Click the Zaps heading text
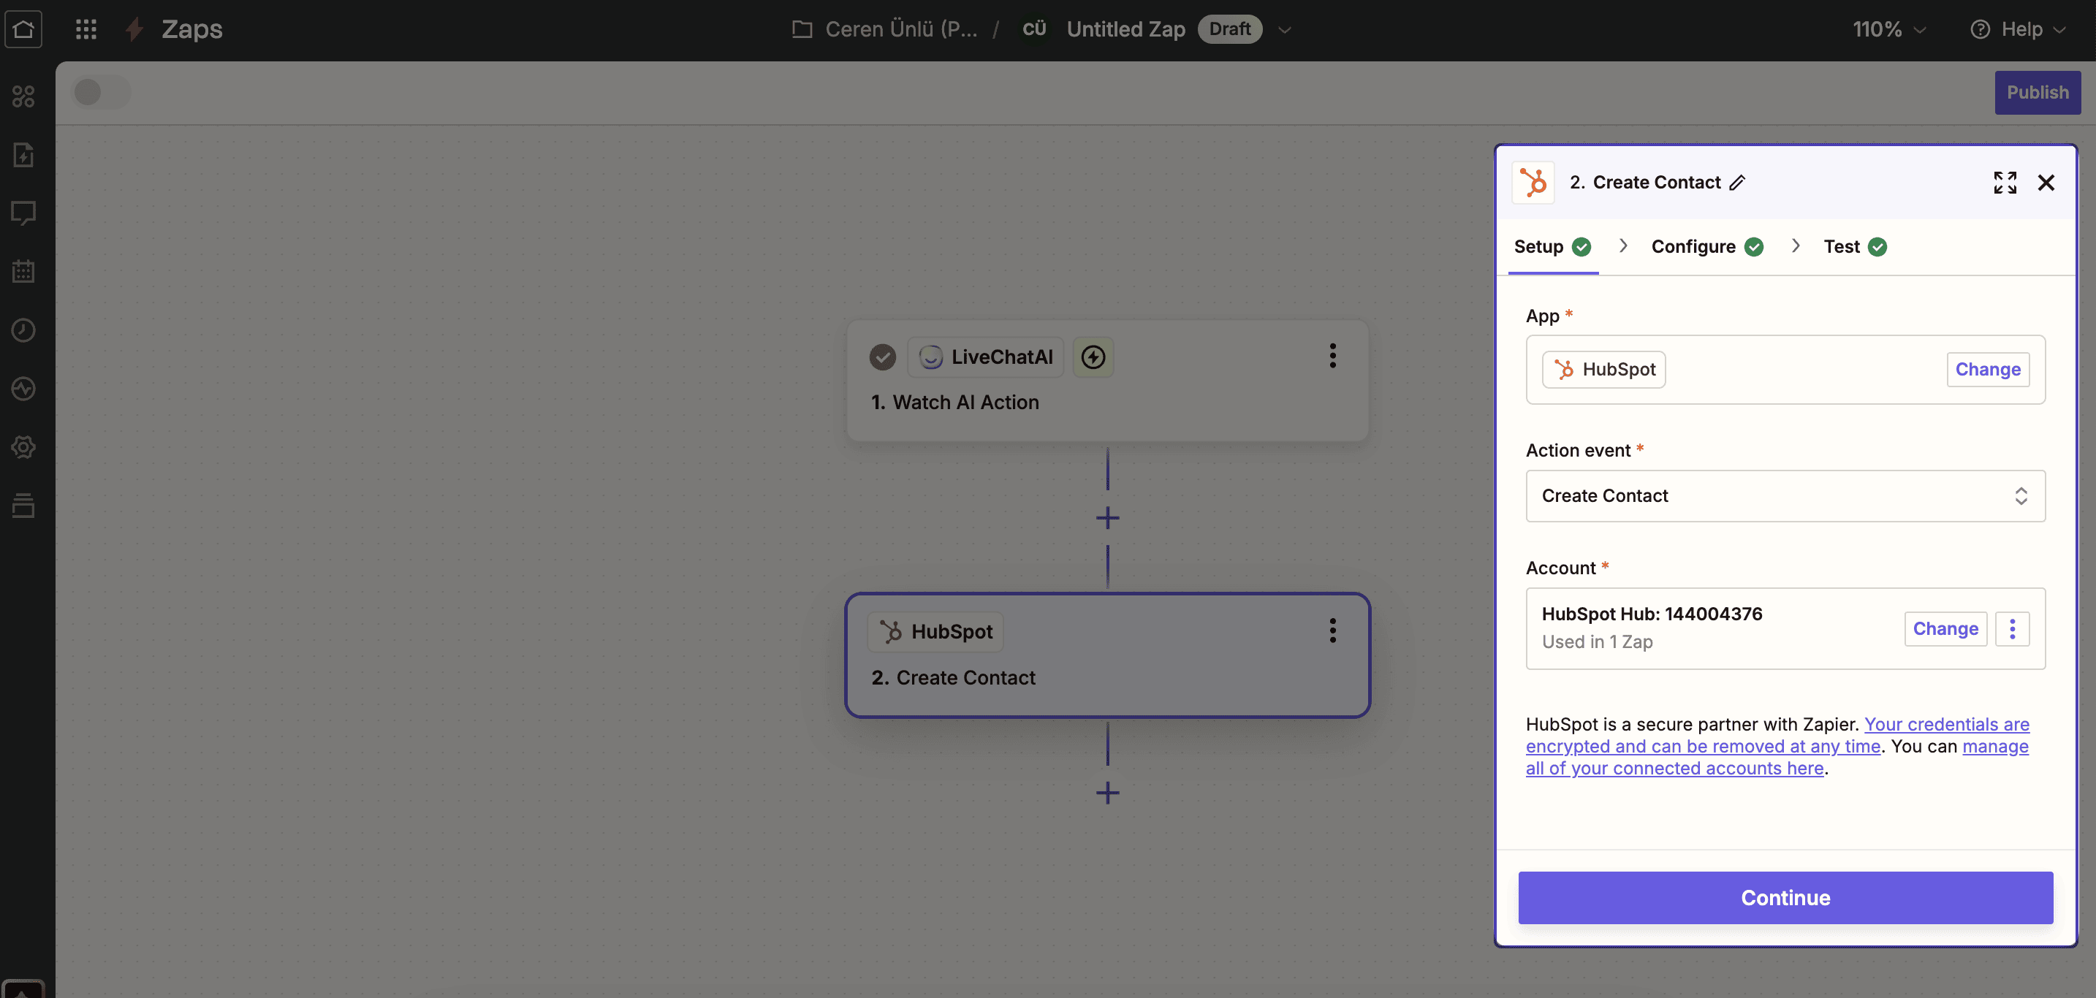 coord(191,29)
